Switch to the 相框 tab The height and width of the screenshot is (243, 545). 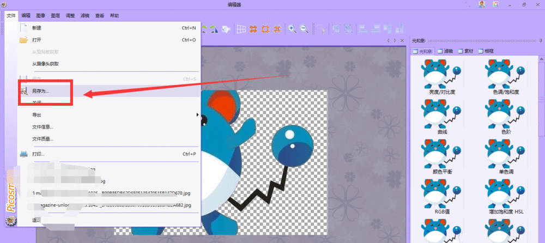pyautogui.click(x=487, y=51)
